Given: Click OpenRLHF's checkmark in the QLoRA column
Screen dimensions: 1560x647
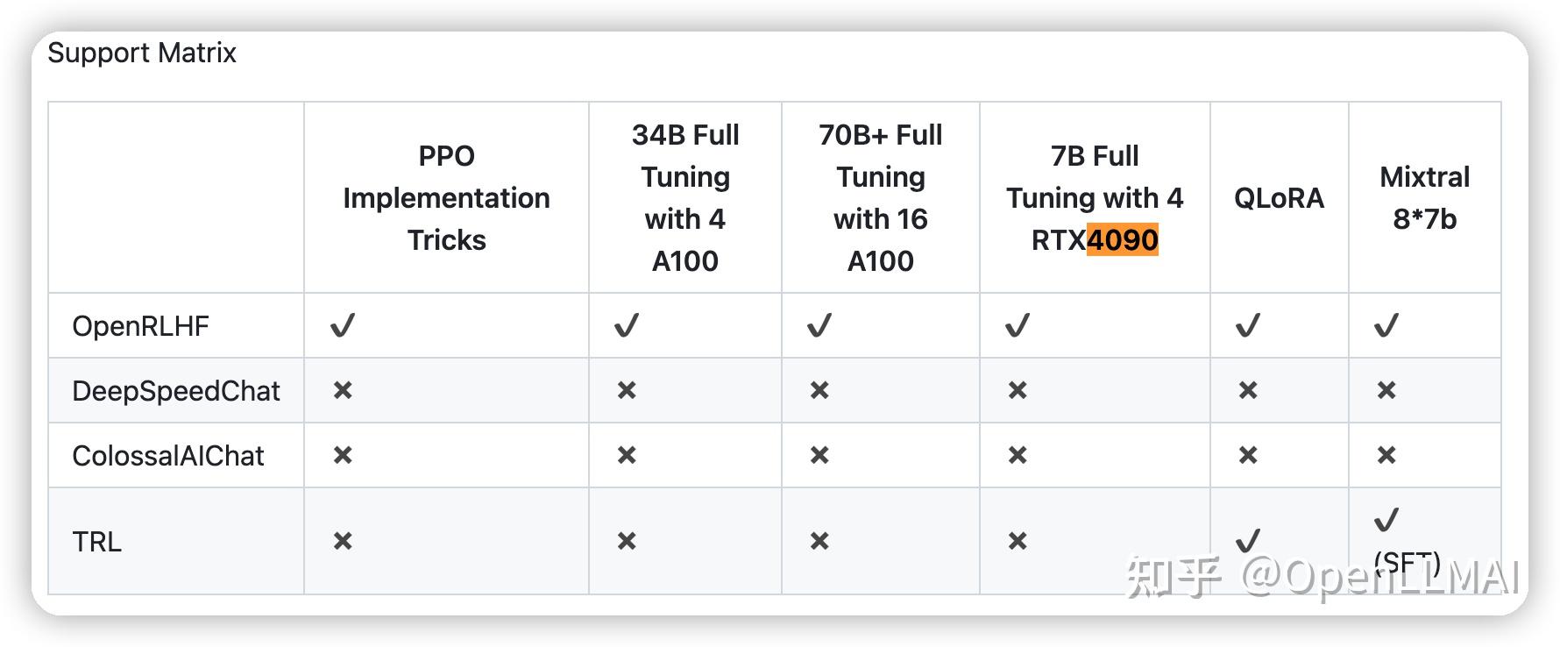Looking at the screenshot, I should 1248,326.
